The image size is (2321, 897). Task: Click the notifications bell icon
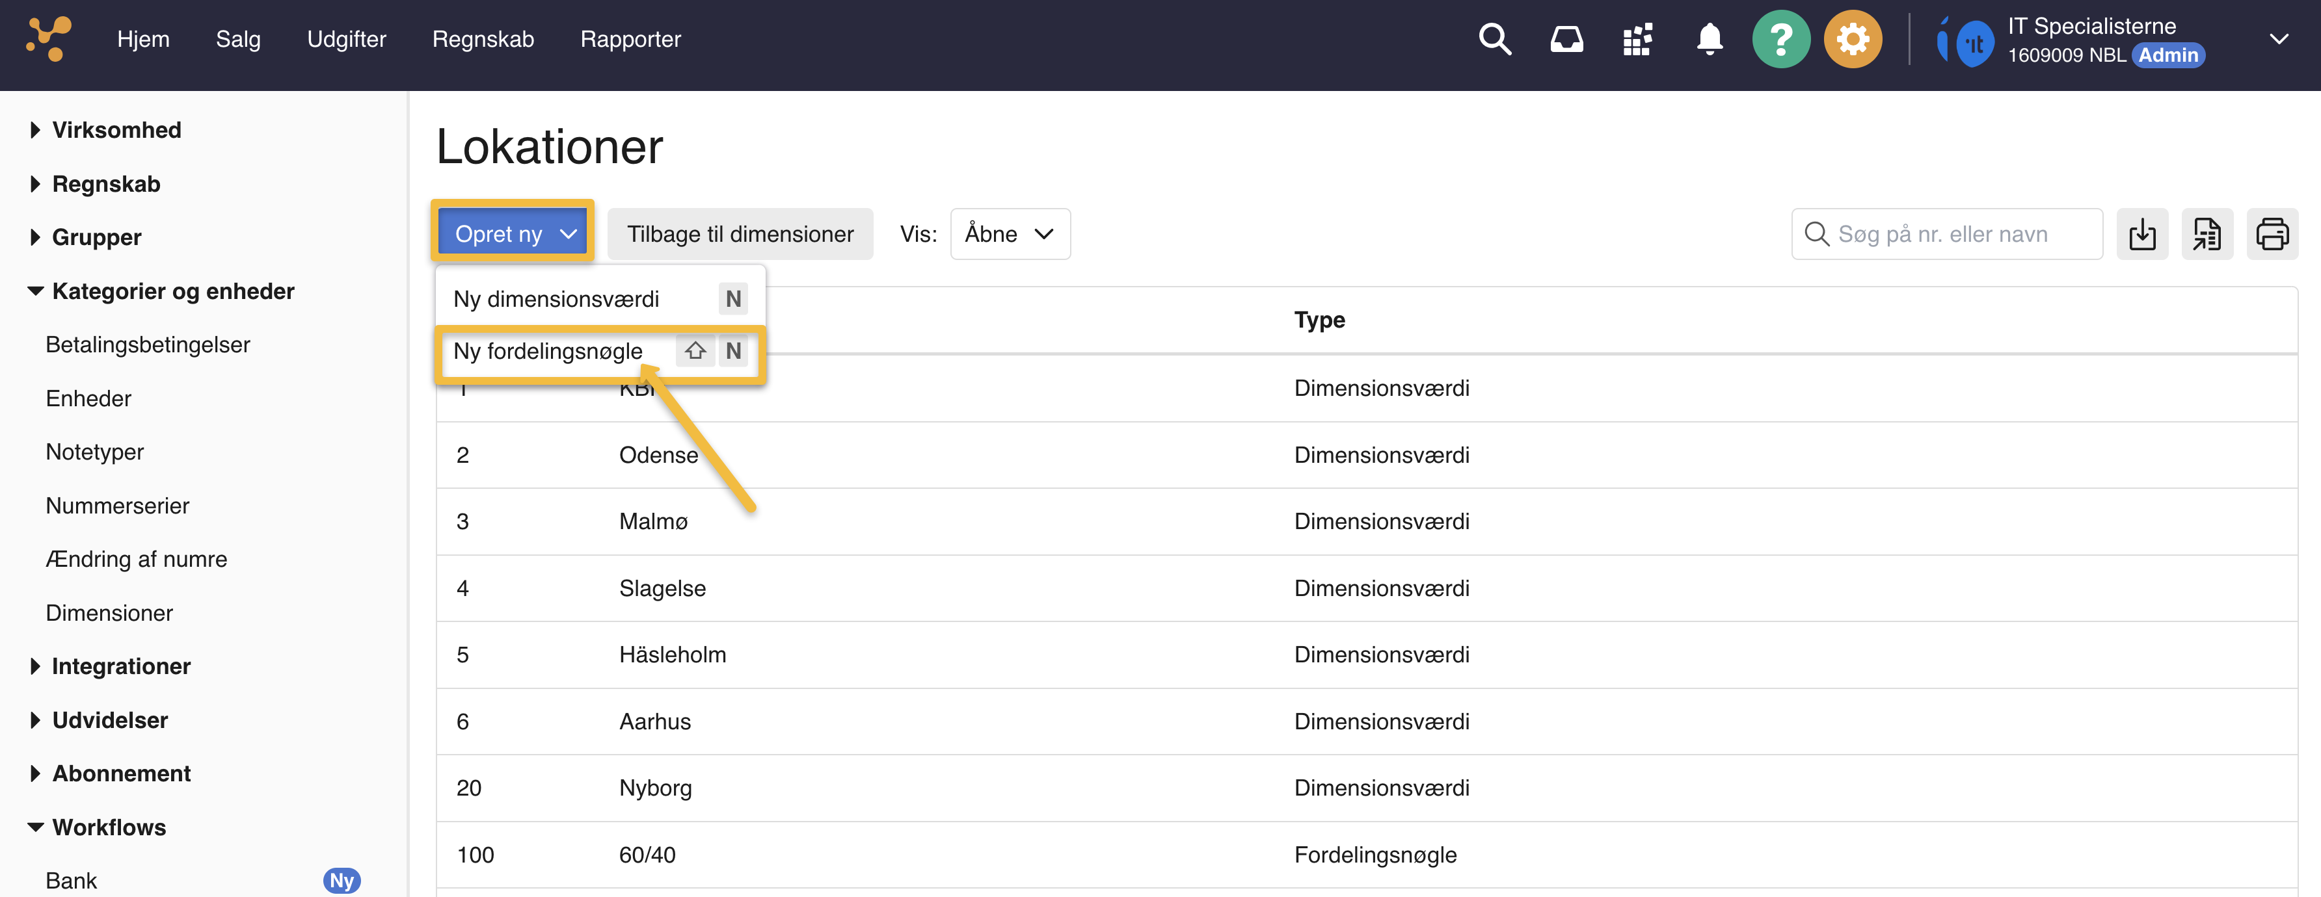pyautogui.click(x=1710, y=40)
